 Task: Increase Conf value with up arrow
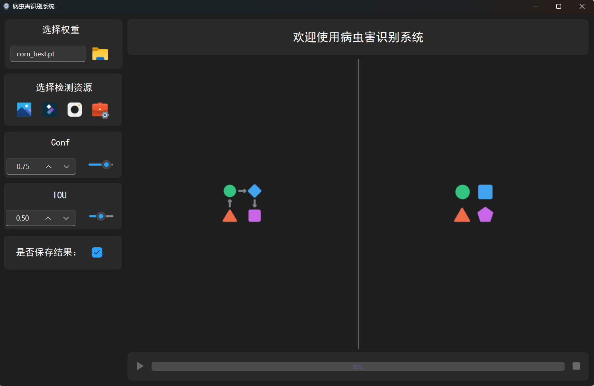[x=48, y=167]
